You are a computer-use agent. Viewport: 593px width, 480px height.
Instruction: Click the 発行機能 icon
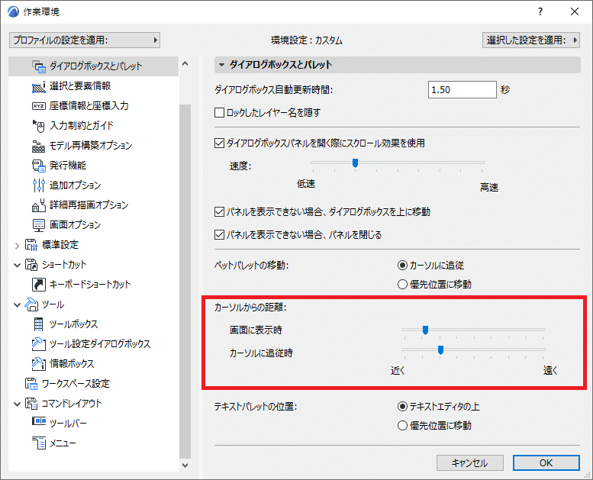point(39,166)
